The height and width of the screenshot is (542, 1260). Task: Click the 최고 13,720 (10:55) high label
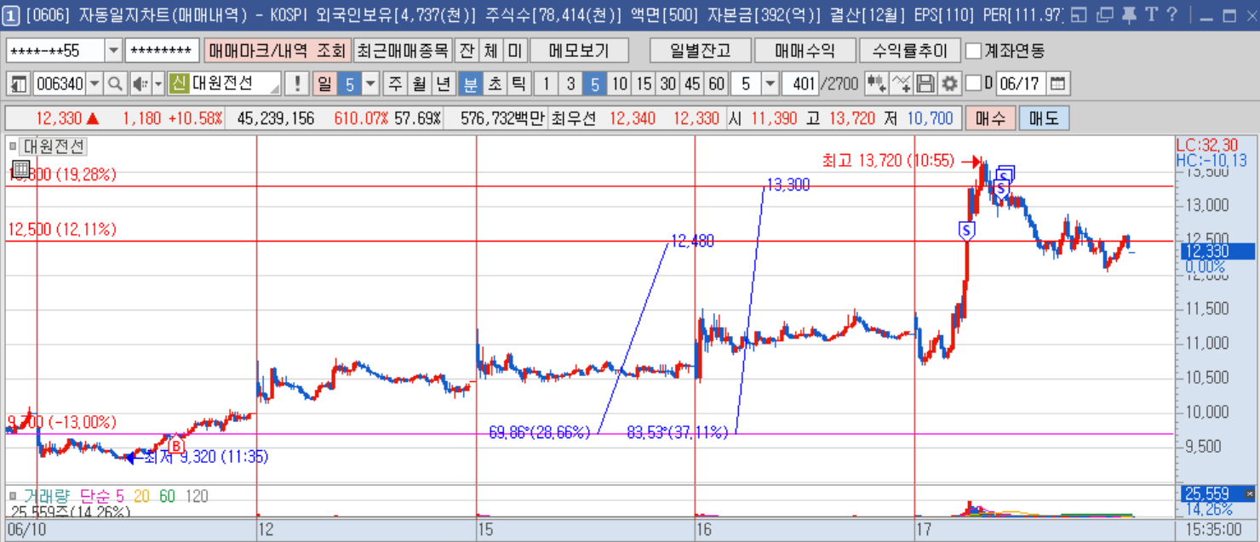coord(888,160)
